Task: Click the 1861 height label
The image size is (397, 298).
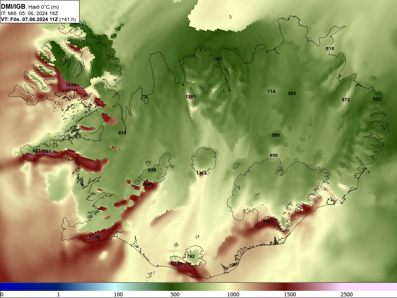Action: (x=46, y=151)
